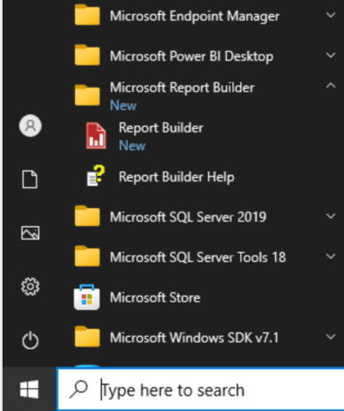Open the Documents icon in sidebar
Screen dimensions: 344x411
pos(30,180)
